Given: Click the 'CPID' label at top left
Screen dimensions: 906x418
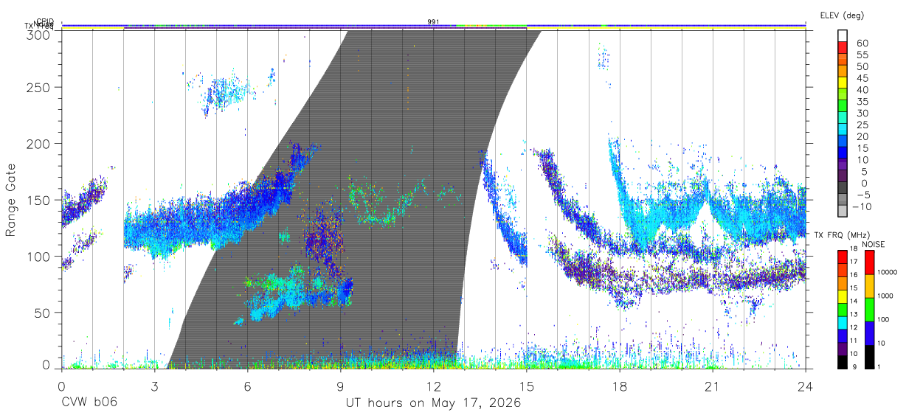Looking at the screenshot, I should (45, 21).
